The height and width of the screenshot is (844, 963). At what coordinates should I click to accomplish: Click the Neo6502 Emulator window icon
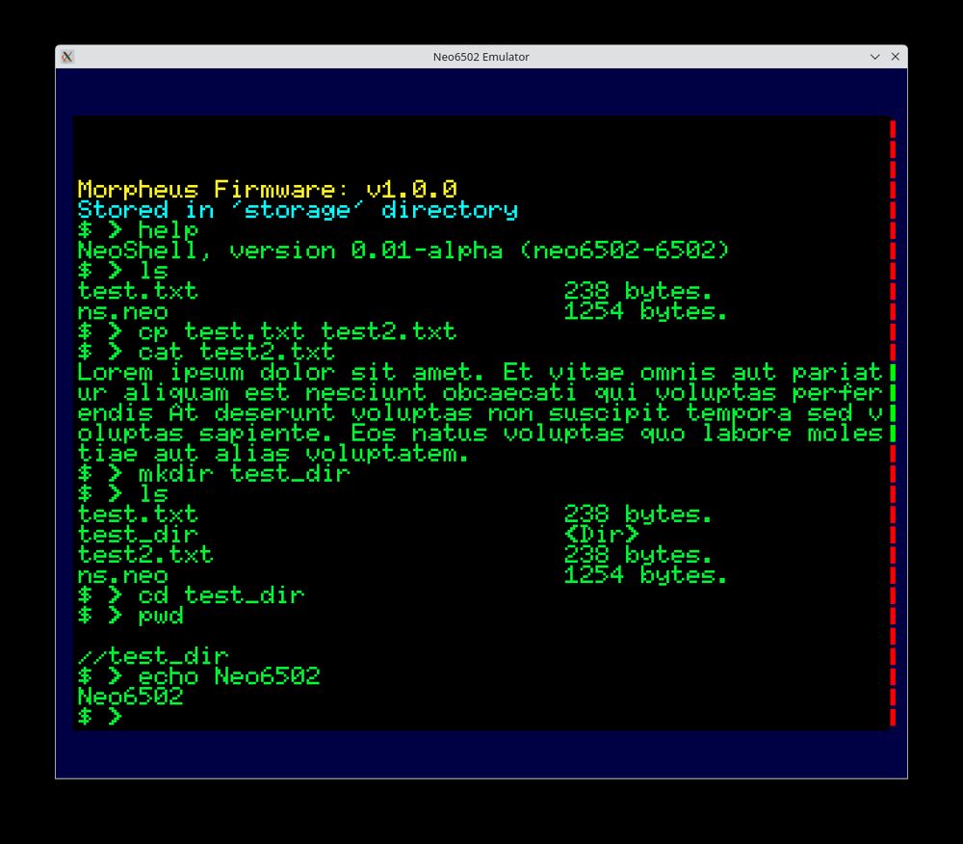pyautogui.click(x=65, y=56)
